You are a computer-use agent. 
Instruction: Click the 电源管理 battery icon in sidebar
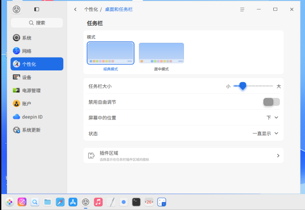pyautogui.click(x=16, y=90)
